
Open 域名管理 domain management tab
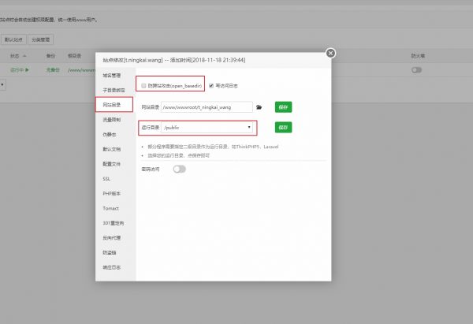point(112,76)
